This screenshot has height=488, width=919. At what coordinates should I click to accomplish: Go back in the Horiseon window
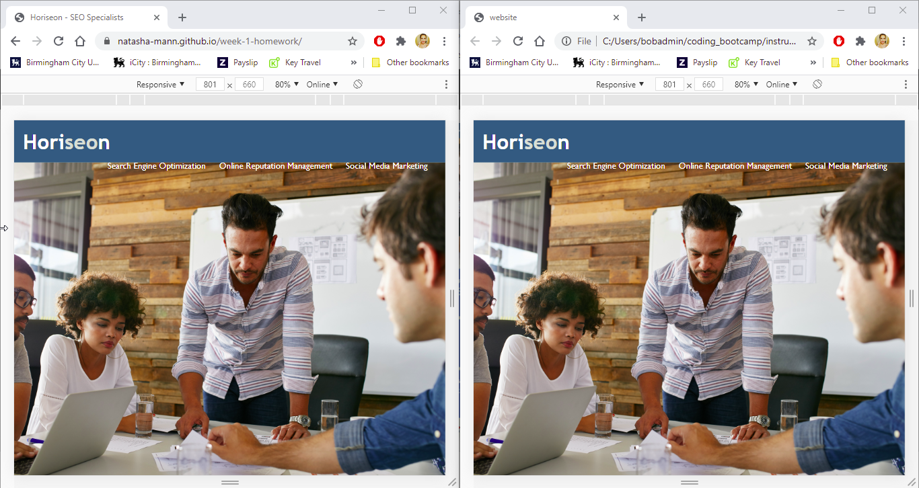pyautogui.click(x=15, y=41)
